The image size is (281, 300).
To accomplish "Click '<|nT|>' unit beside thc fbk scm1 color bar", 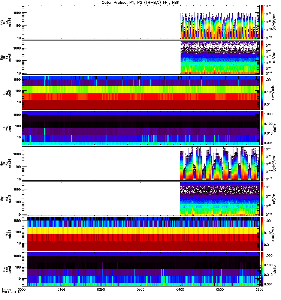I will coord(275,269).
